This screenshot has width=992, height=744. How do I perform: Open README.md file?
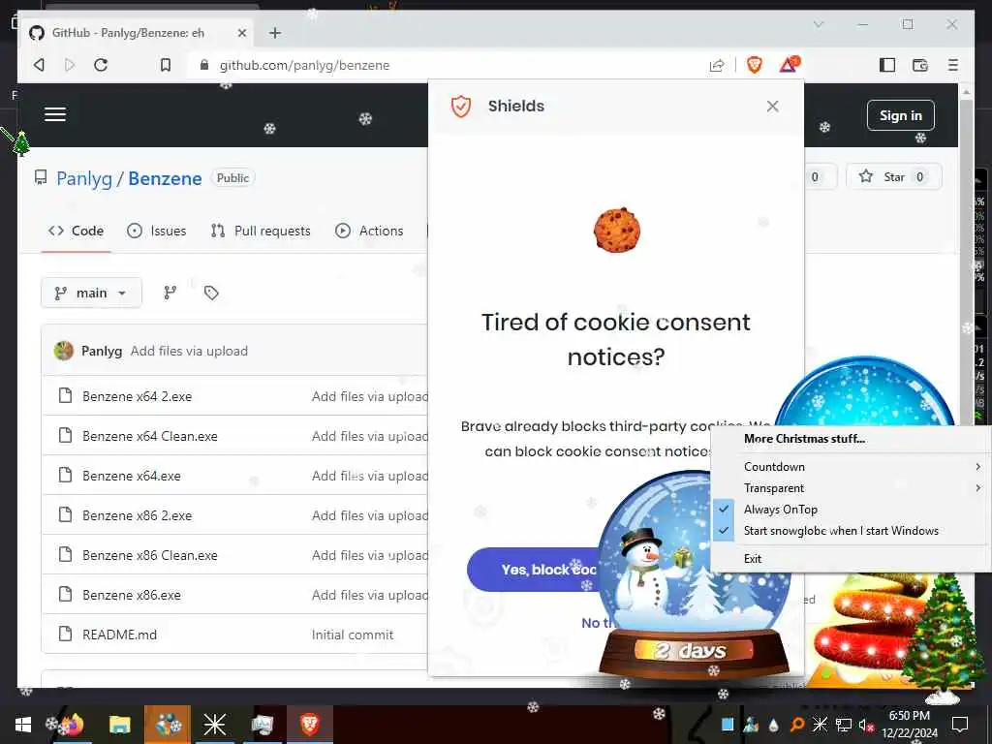(119, 635)
